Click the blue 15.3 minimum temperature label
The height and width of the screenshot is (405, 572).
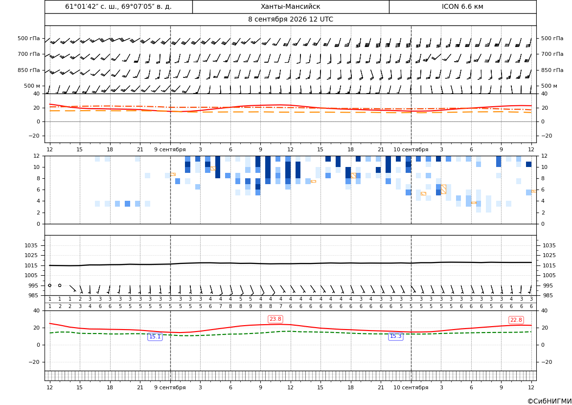point(395,336)
